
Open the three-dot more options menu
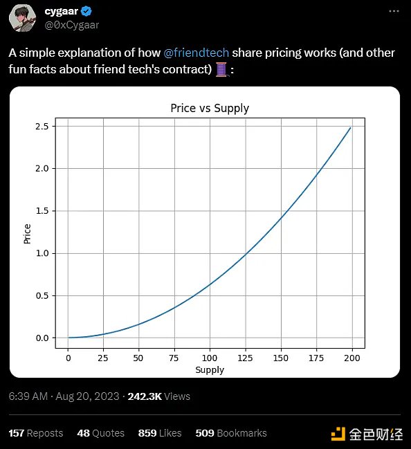[394, 11]
